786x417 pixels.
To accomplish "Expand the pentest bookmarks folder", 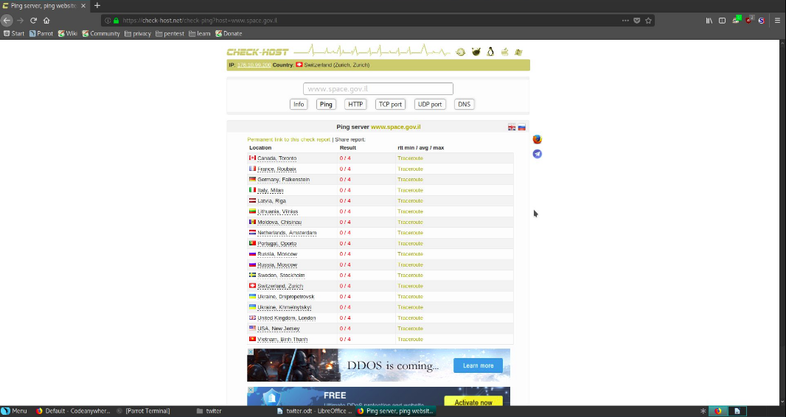I will tap(170, 34).
